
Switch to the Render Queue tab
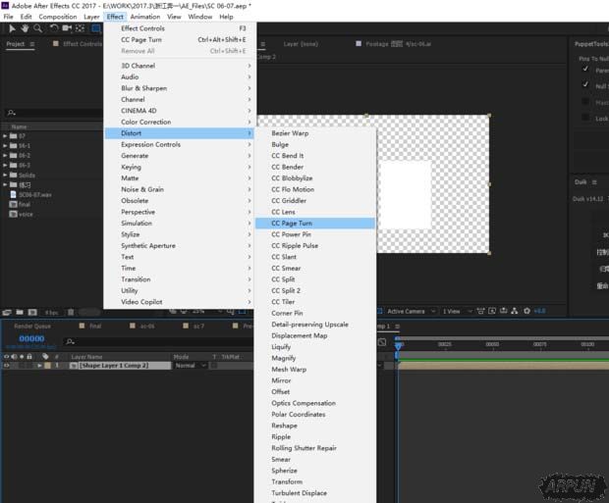tap(31, 326)
